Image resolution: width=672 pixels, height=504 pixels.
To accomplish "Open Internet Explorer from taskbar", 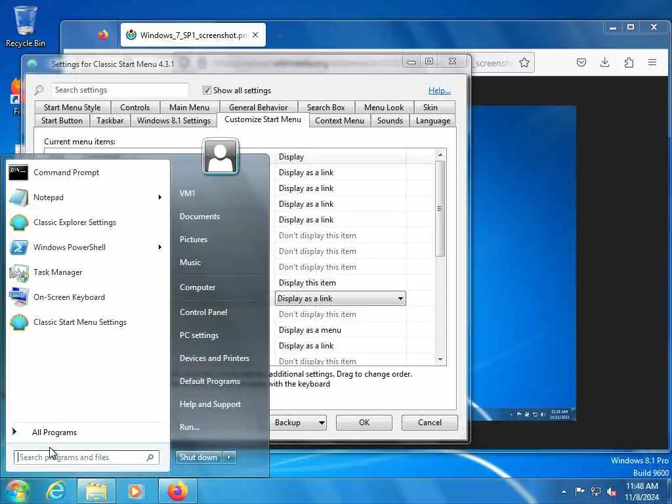I will tap(56, 491).
